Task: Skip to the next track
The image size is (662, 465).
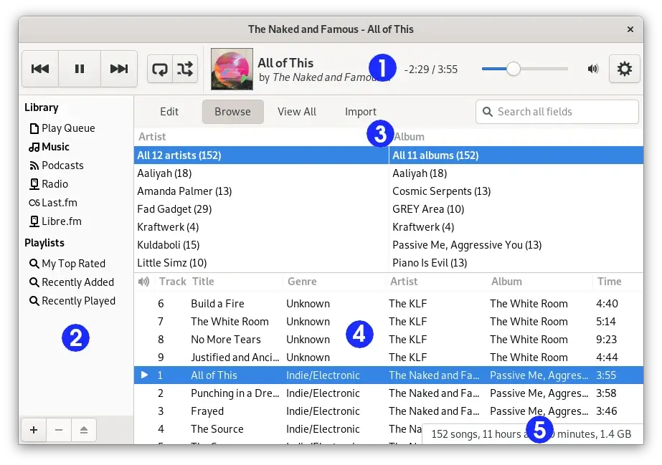Action: coord(118,69)
